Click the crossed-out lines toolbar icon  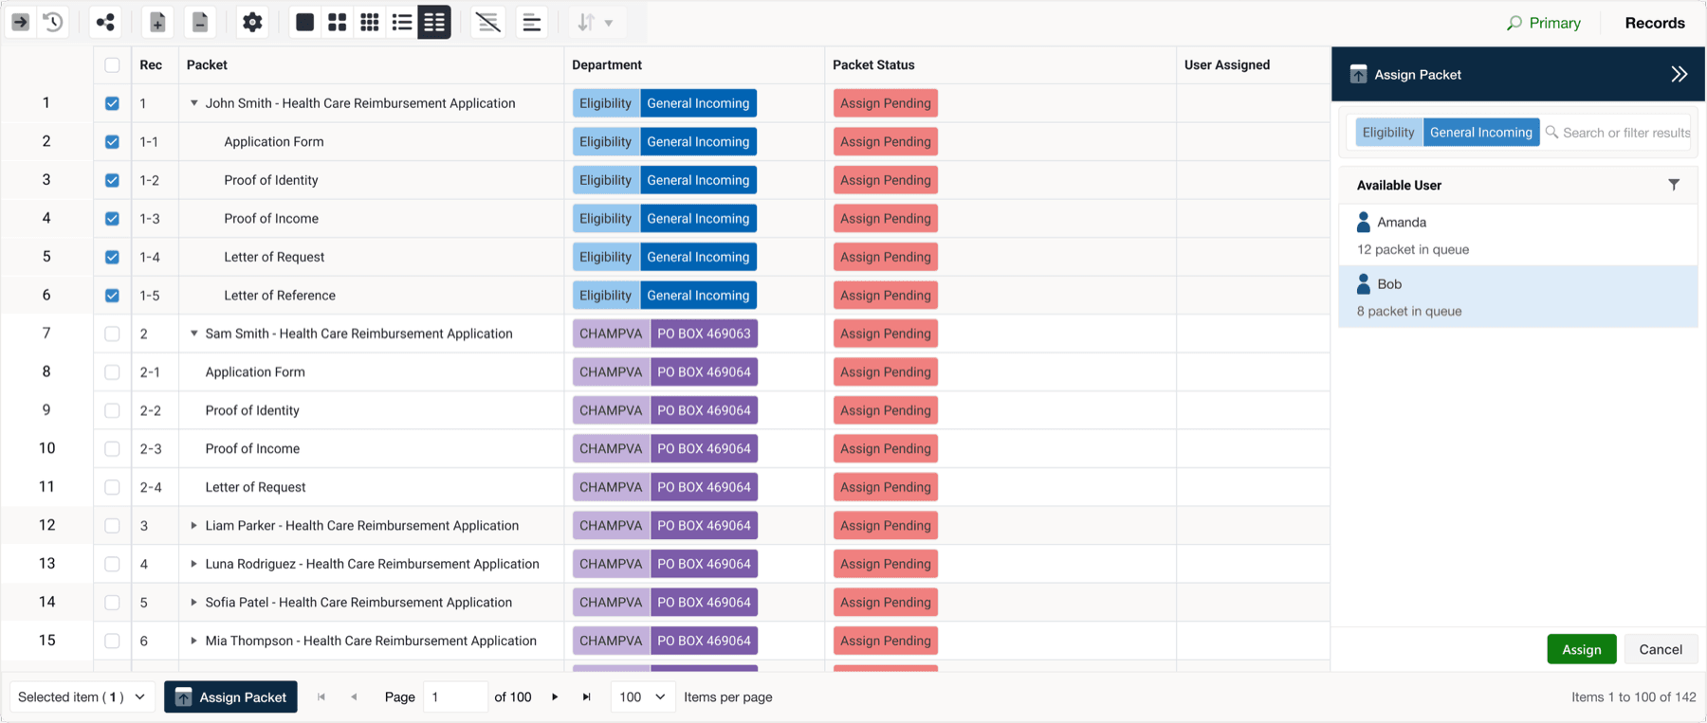pyautogui.click(x=488, y=22)
